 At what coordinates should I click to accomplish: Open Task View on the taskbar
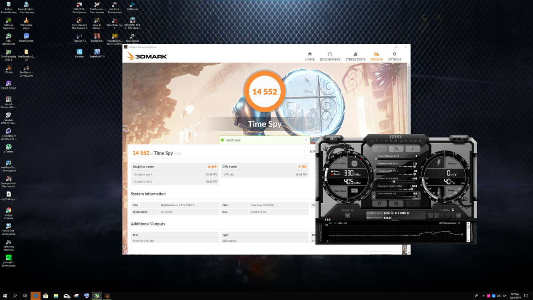[x=25, y=296]
